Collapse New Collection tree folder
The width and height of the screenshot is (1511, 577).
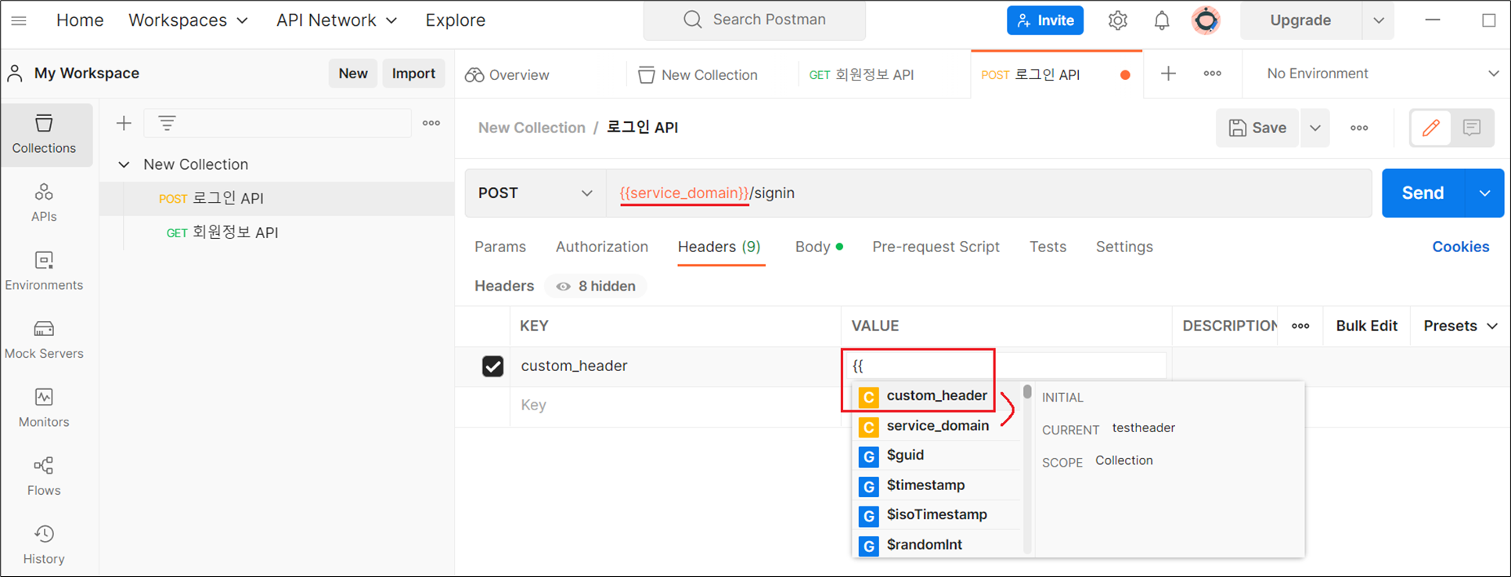pos(124,164)
